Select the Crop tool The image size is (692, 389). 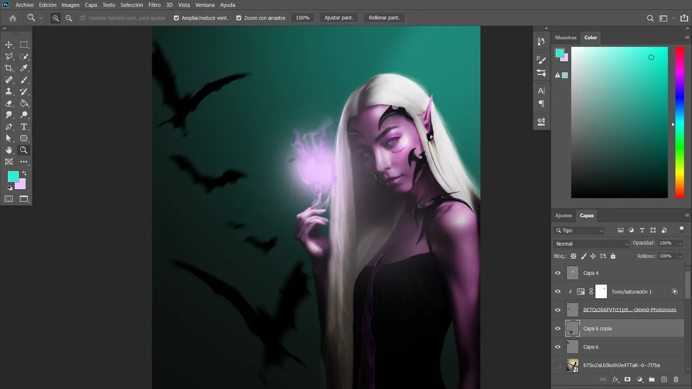click(9, 68)
